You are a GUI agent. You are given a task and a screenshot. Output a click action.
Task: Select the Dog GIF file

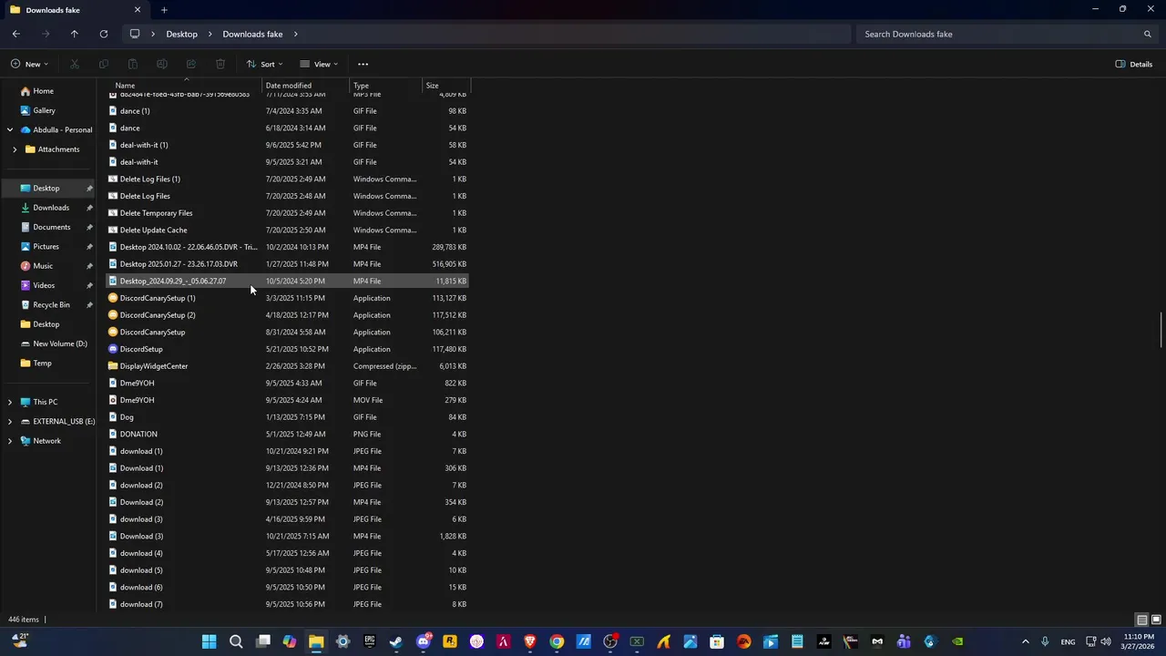(289, 417)
